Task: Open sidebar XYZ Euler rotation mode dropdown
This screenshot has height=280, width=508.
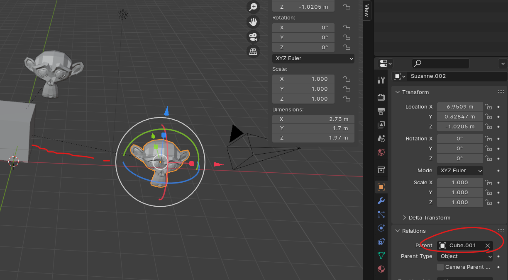Action: [x=313, y=58]
